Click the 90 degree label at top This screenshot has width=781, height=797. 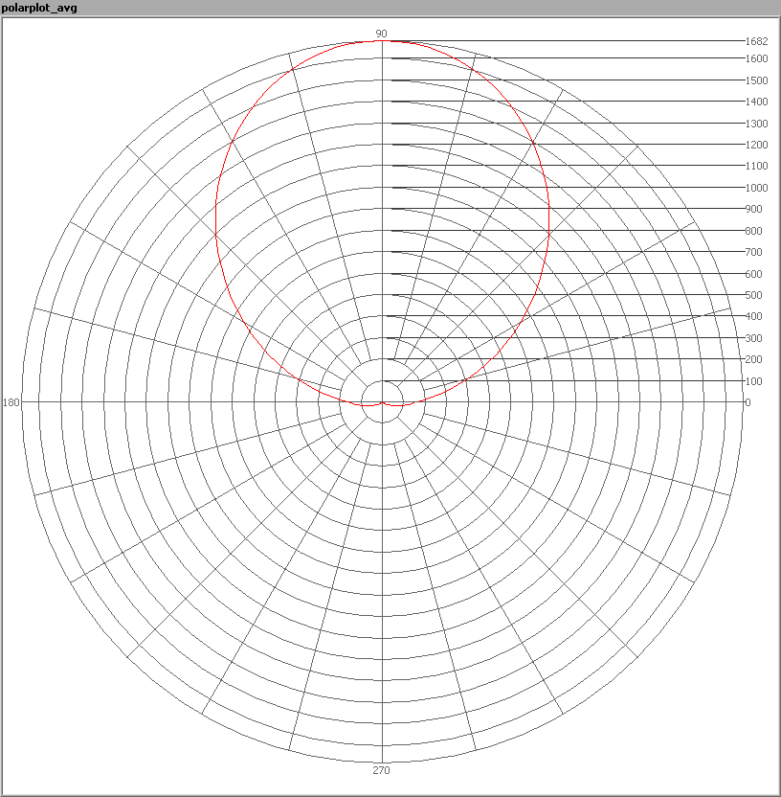point(381,34)
